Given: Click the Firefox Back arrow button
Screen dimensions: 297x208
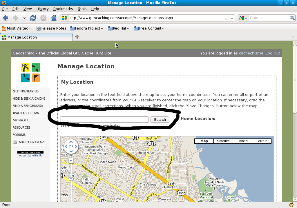Looking at the screenshot, I should tap(6, 18).
